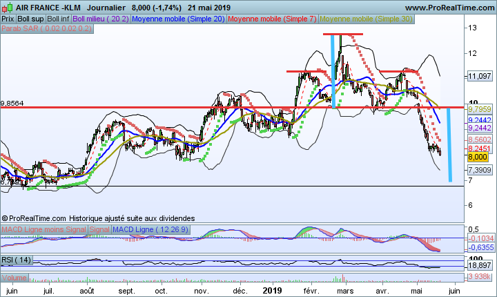Select the Parab SAR indicator label
The height and width of the screenshot is (297, 497).
(x=47, y=28)
